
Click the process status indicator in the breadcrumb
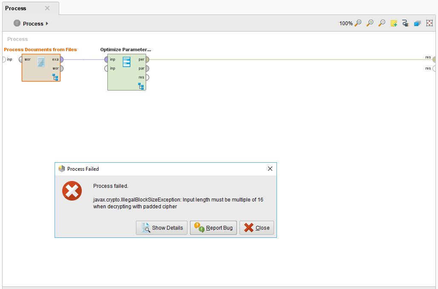point(17,23)
